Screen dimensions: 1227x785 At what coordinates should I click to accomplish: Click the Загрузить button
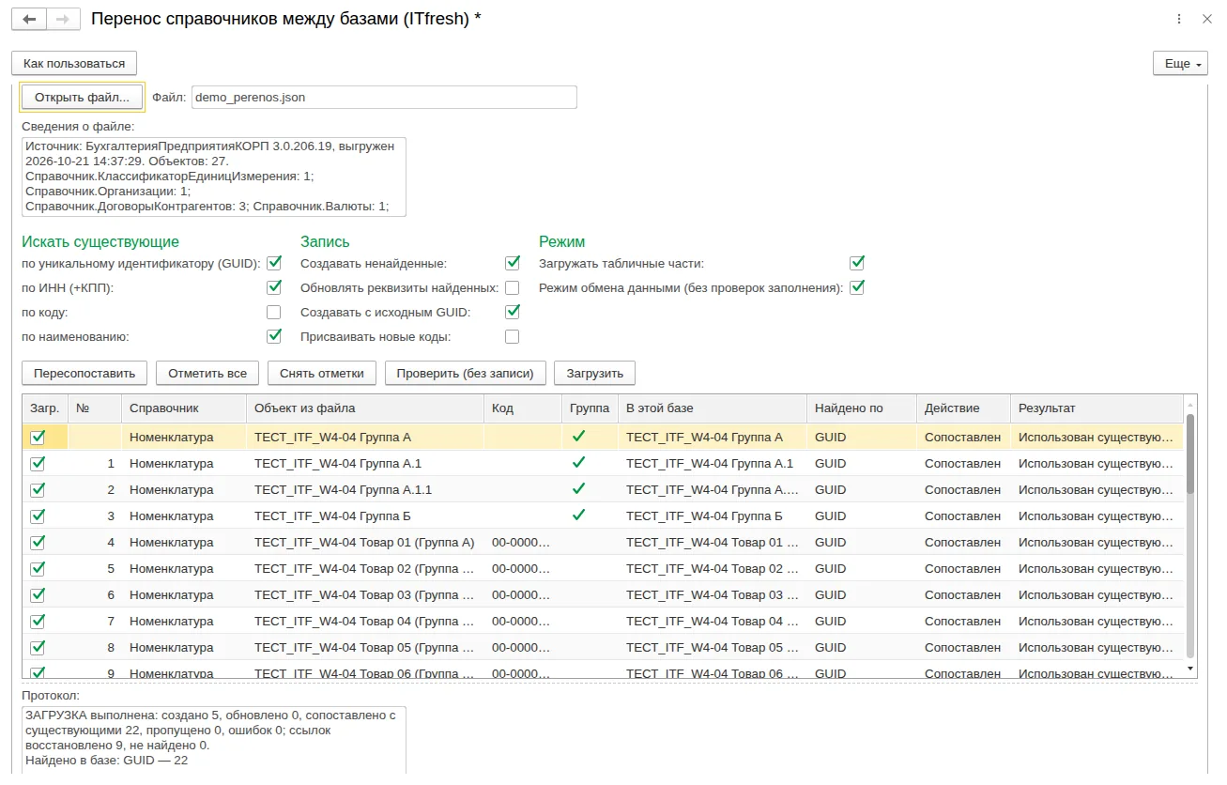(595, 373)
